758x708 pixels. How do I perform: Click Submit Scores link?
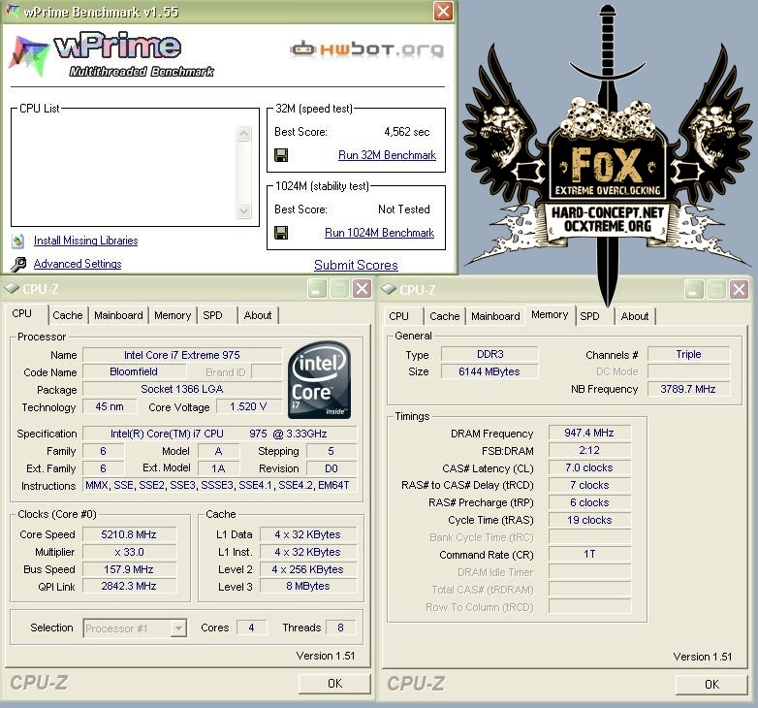tap(356, 265)
